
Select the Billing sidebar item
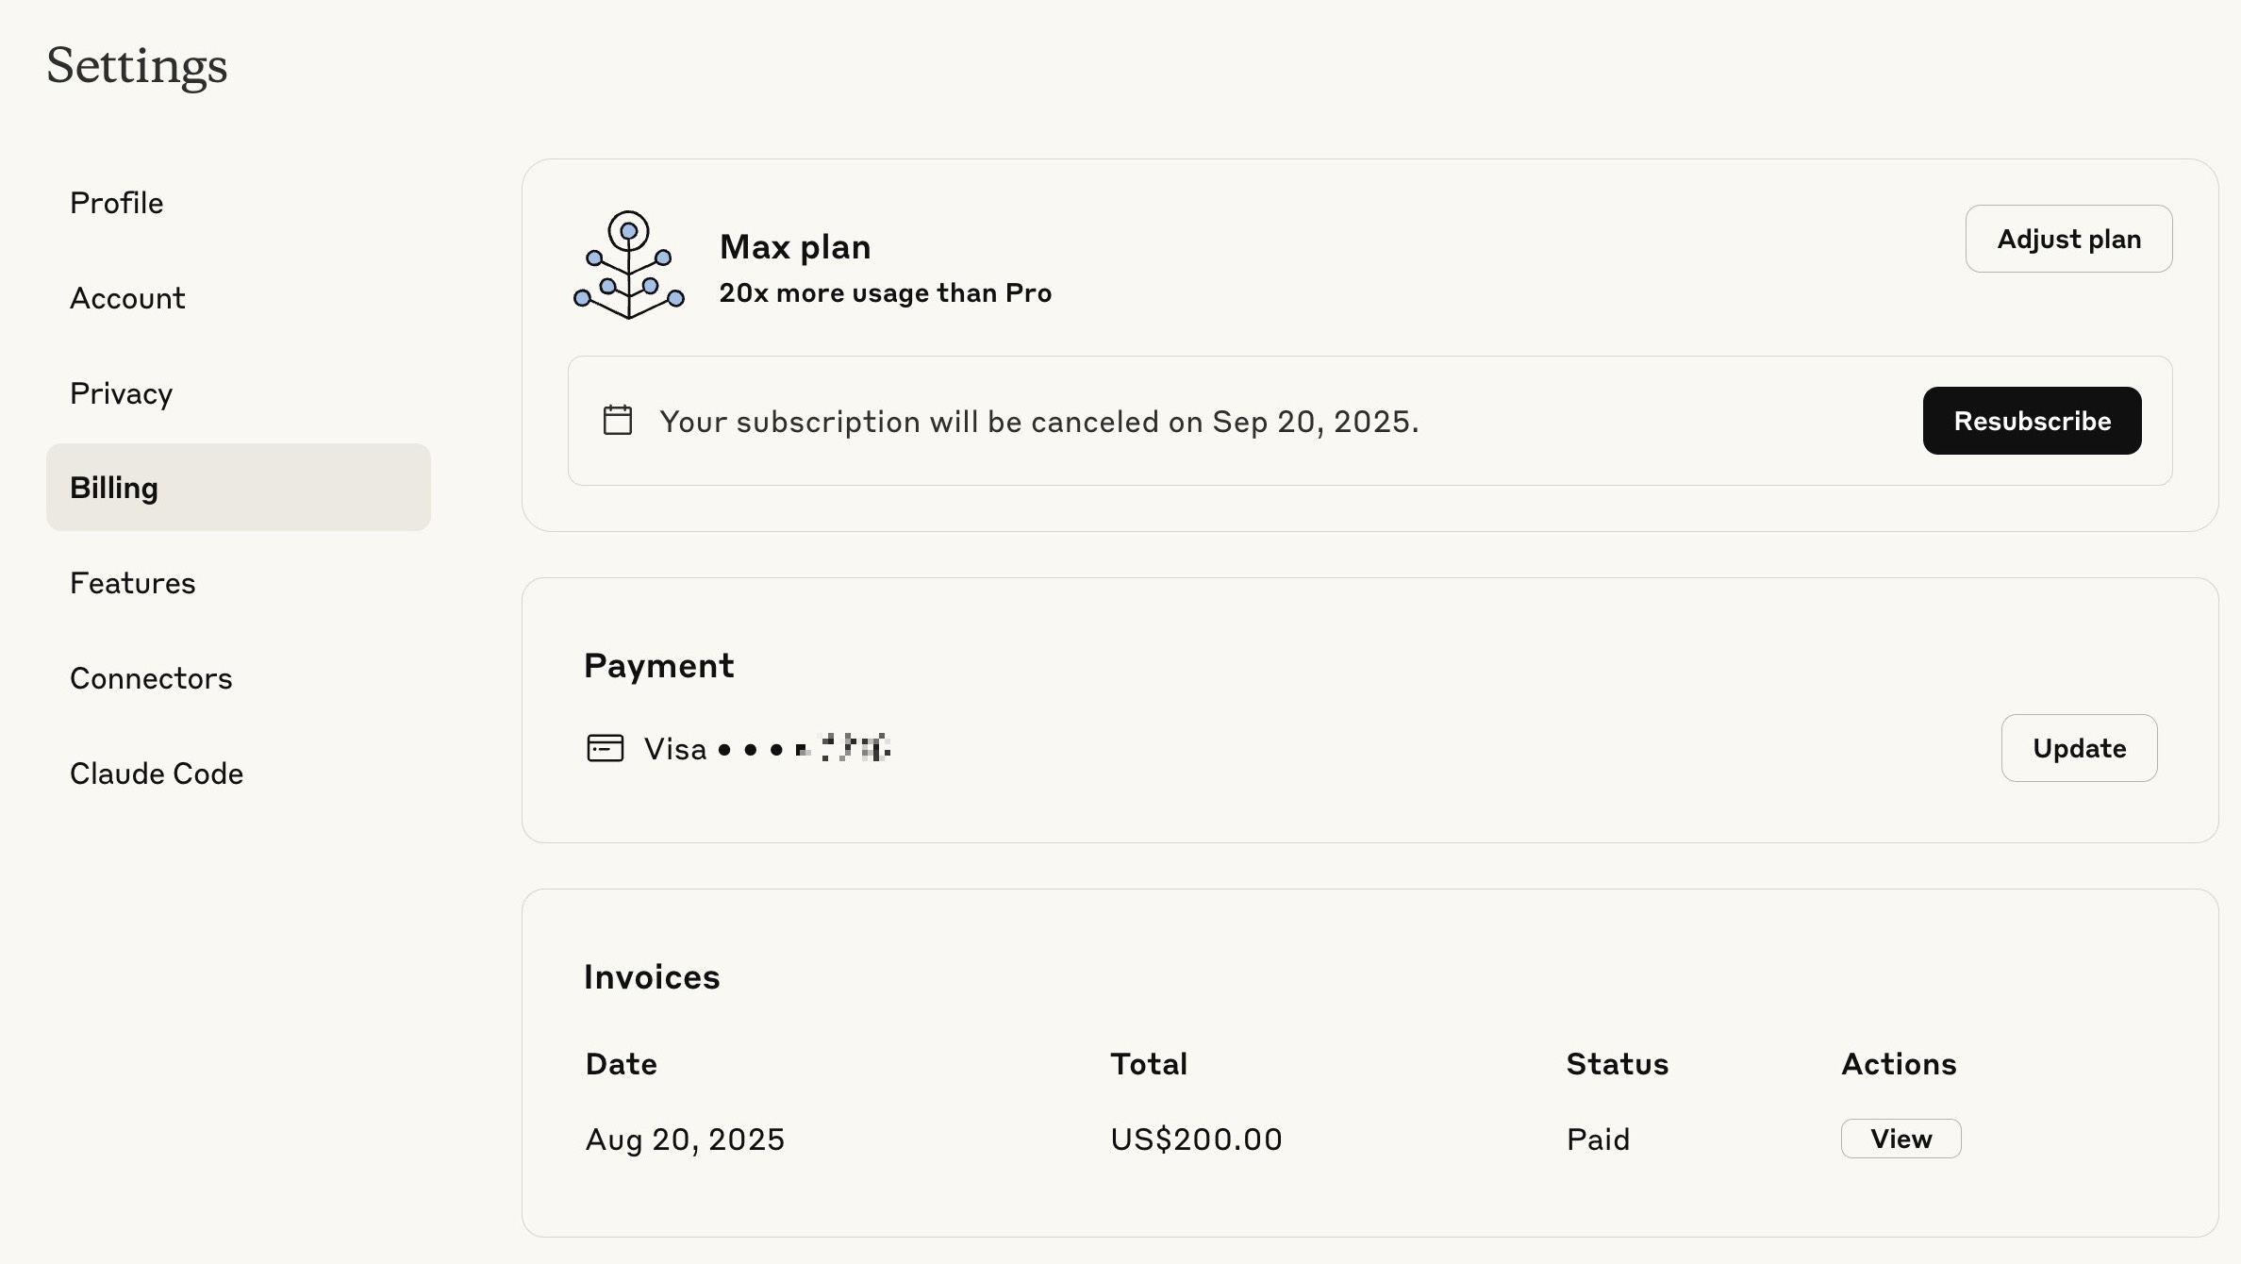click(x=239, y=488)
